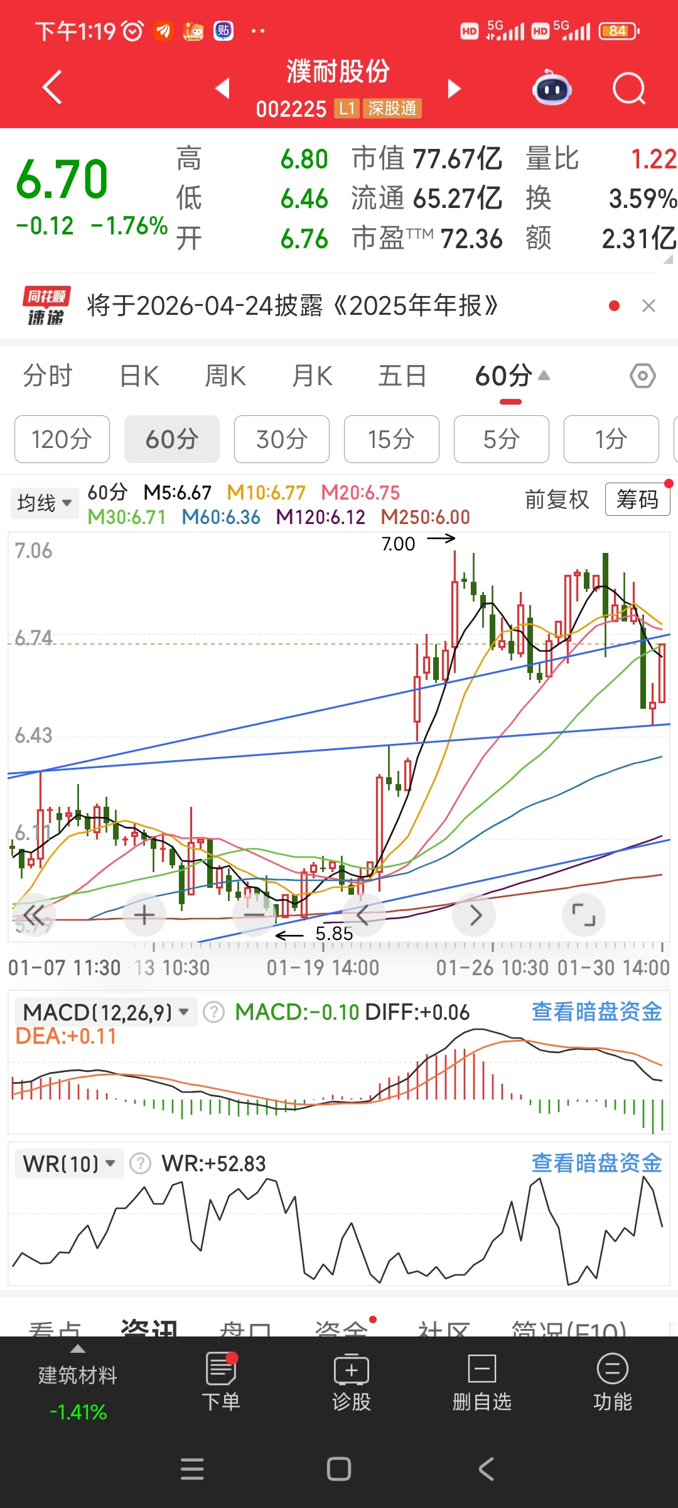Go to next stock with right triangle

tap(455, 88)
